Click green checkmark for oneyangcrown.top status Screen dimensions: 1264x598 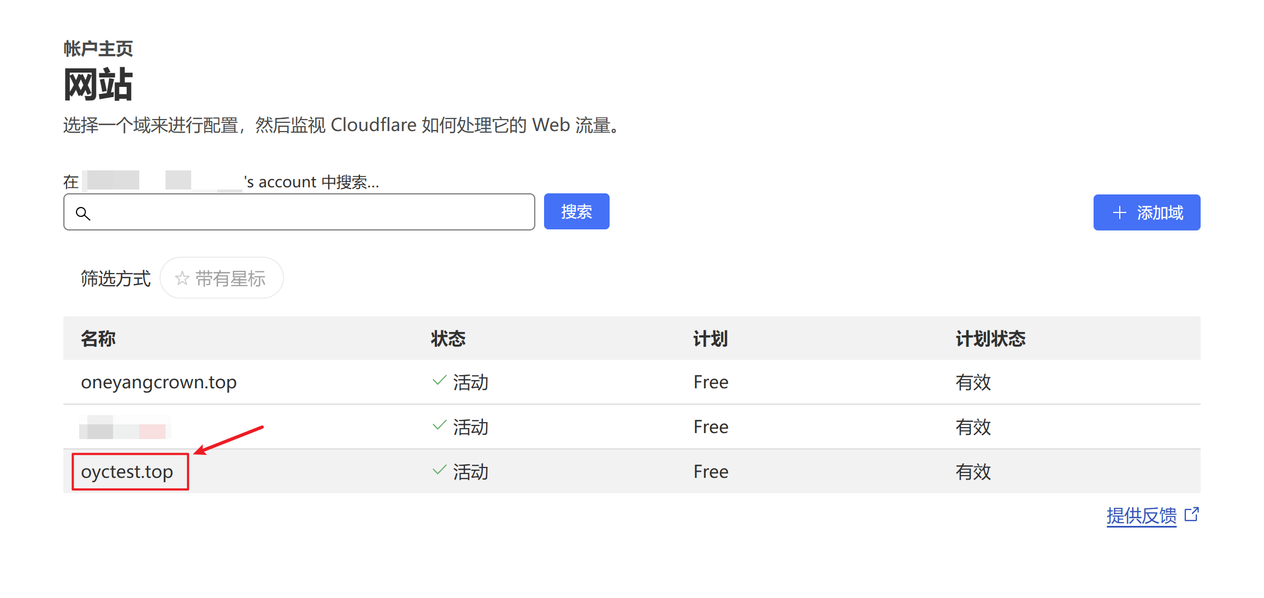pyautogui.click(x=439, y=381)
